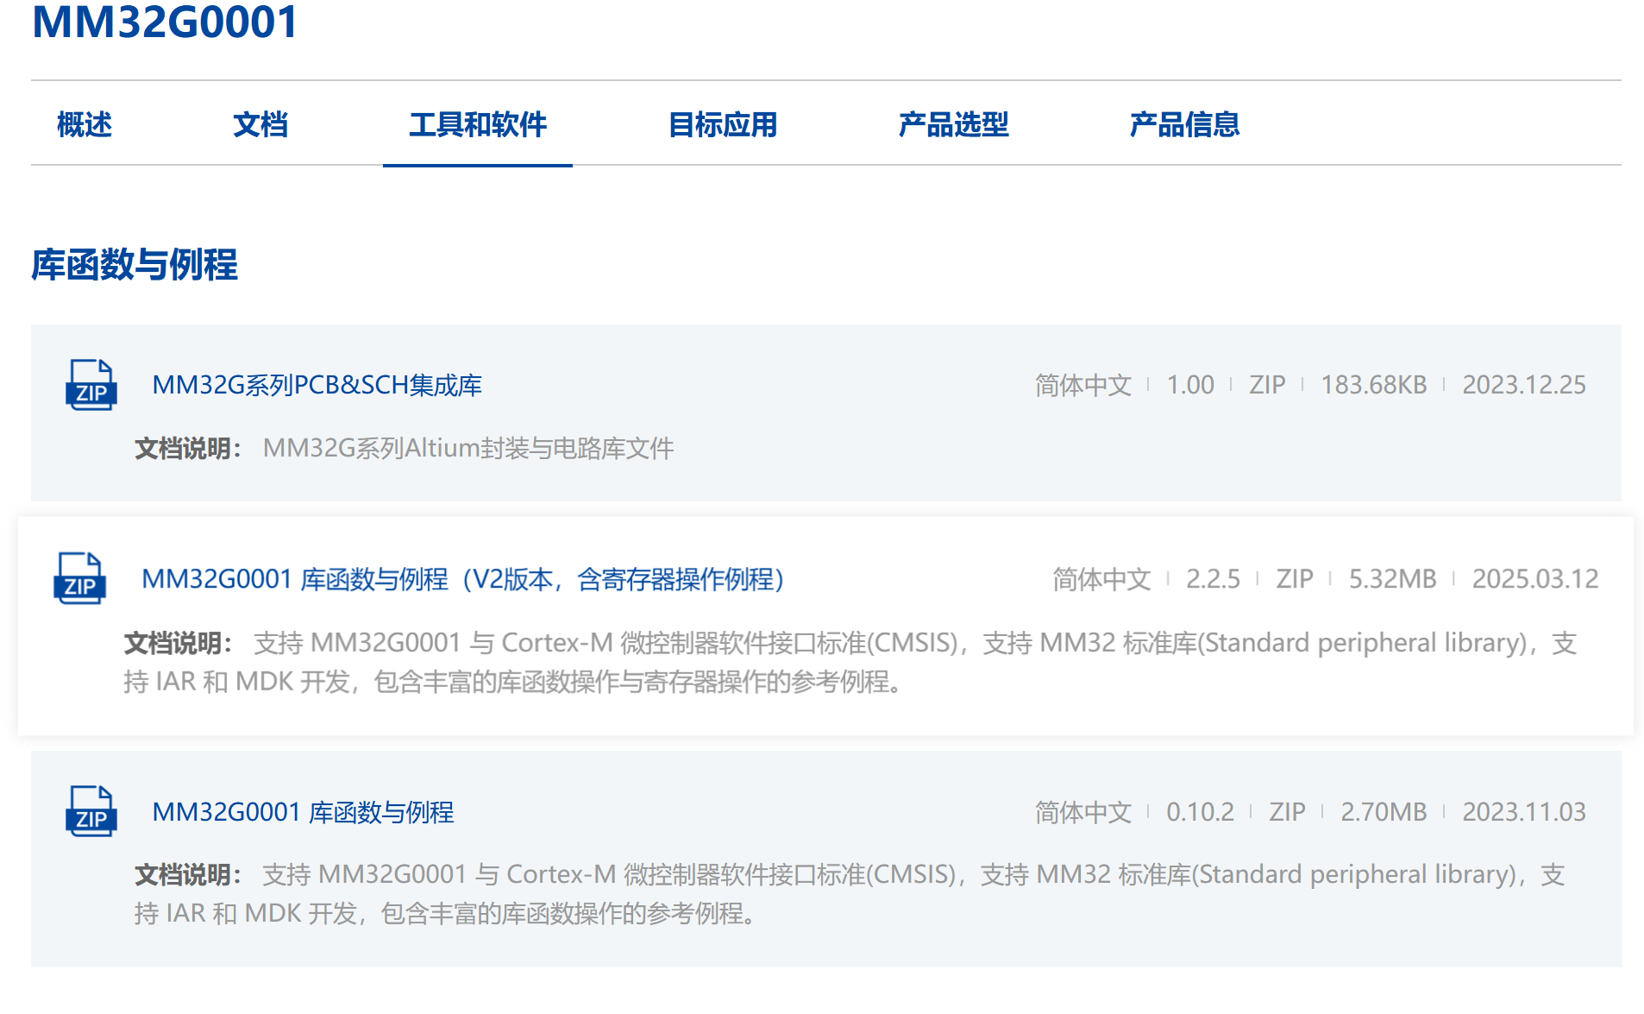Click ZIP icon for MM32G系列PCB&SCH集成库
Screen dimensions: 1644x1014
click(x=91, y=385)
